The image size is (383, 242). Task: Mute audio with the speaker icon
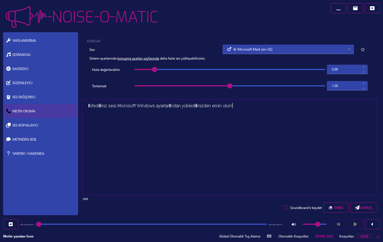[x=294, y=224]
